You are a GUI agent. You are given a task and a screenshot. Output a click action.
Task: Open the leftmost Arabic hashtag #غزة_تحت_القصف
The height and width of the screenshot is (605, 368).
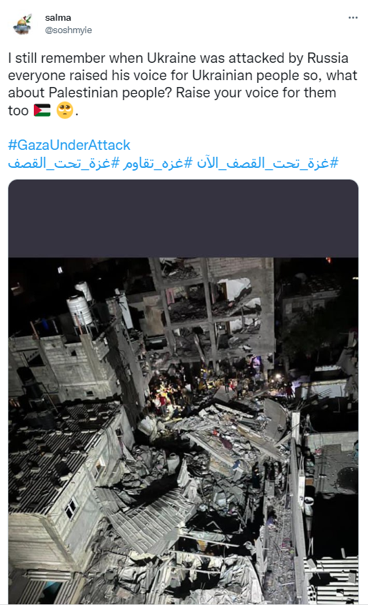64,163
